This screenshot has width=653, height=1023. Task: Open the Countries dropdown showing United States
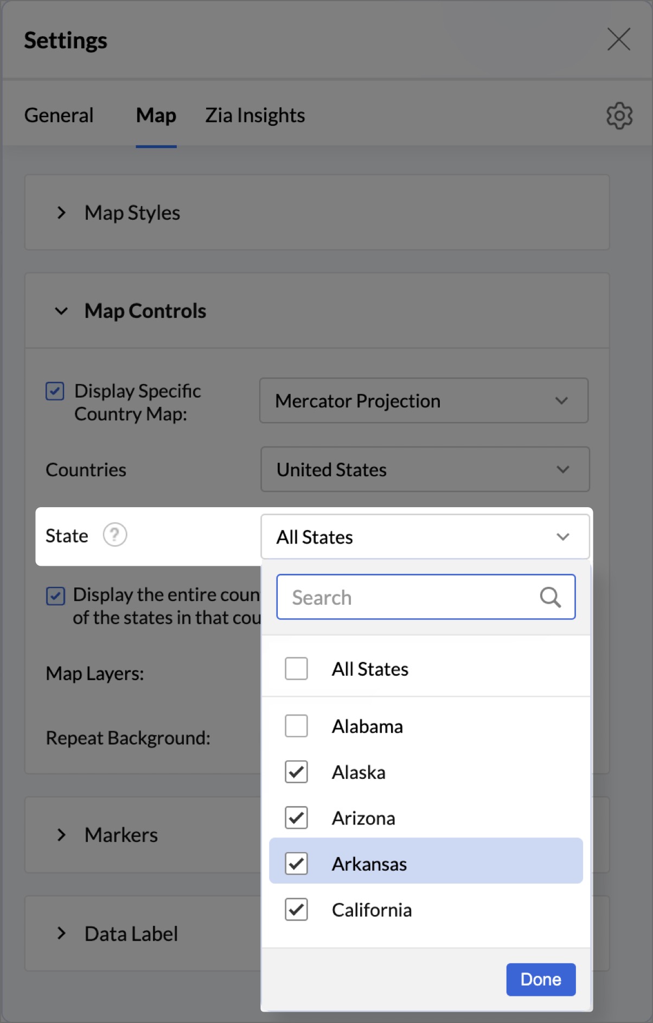coord(425,470)
